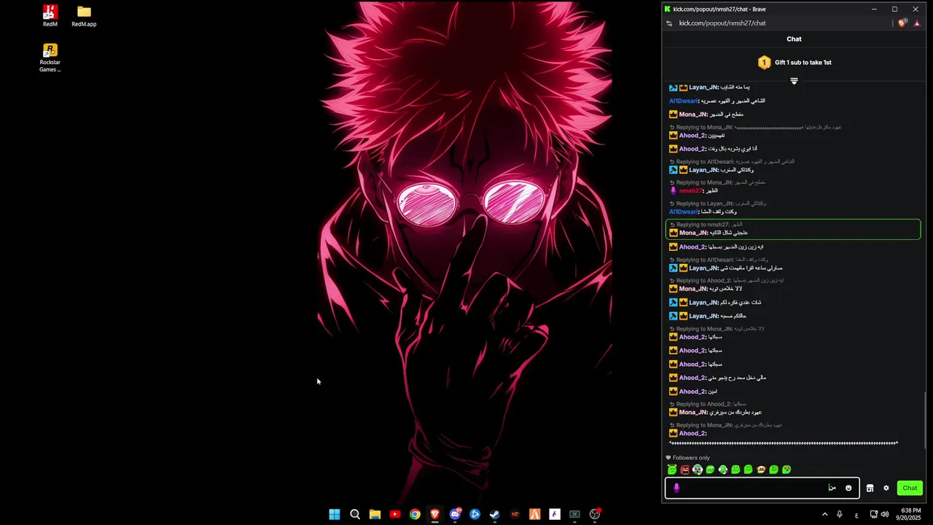Open the Kick shop storefront icon

pos(870,488)
